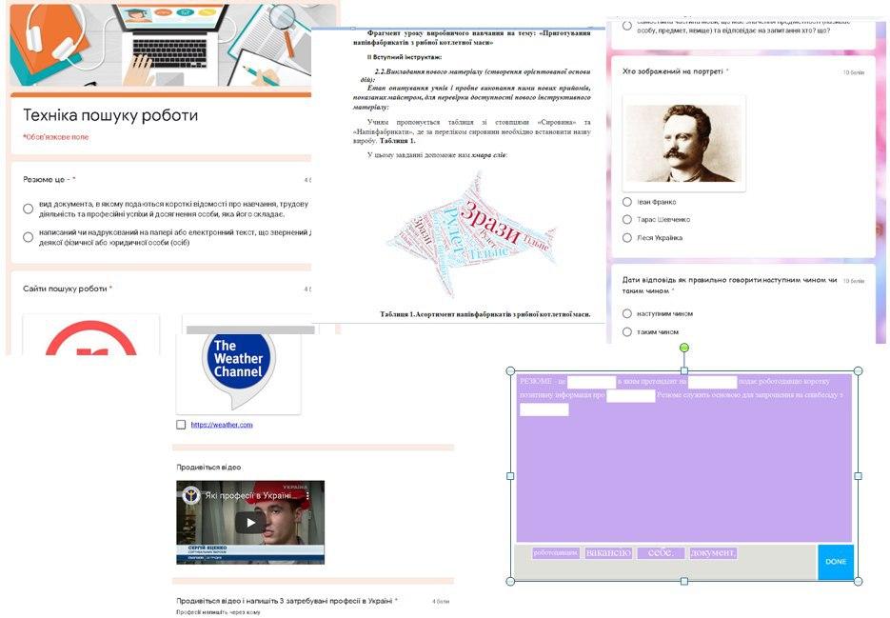Choose the 'Леся Українка' answer option
Image resolution: width=890 pixels, height=618 pixels.
tap(627, 237)
